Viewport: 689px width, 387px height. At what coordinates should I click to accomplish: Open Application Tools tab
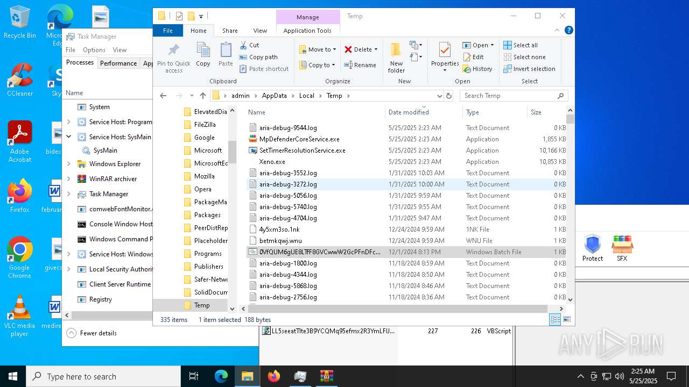pos(307,31)
